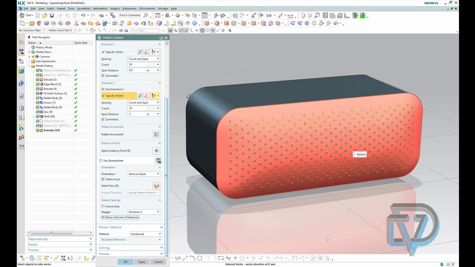Click the Measure Distance ruler icon
475x267 pixels.
coord(290,16)
